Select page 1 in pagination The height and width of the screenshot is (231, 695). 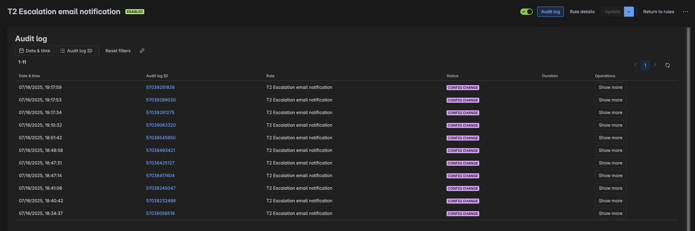click(x=645, y=65)
